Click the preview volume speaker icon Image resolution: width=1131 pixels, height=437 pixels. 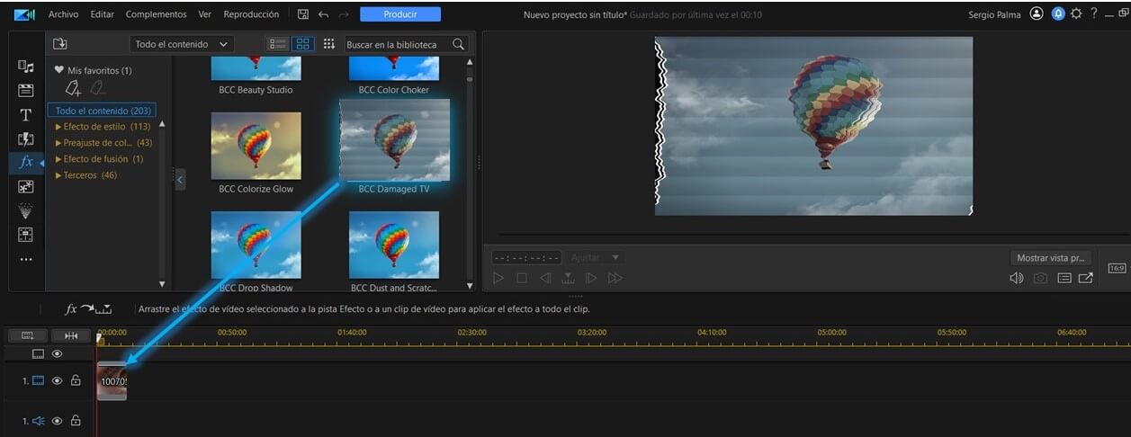[1017, 278]
